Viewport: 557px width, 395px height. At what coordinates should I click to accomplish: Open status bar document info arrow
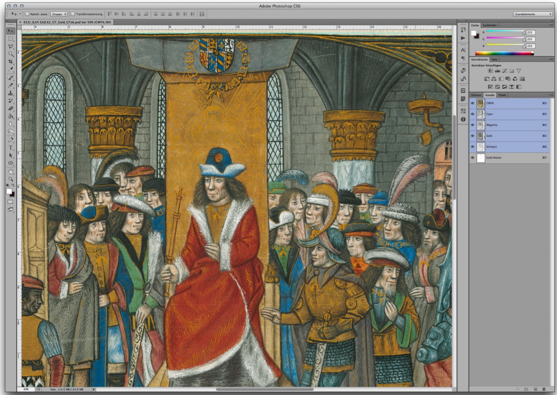[94, 389]
